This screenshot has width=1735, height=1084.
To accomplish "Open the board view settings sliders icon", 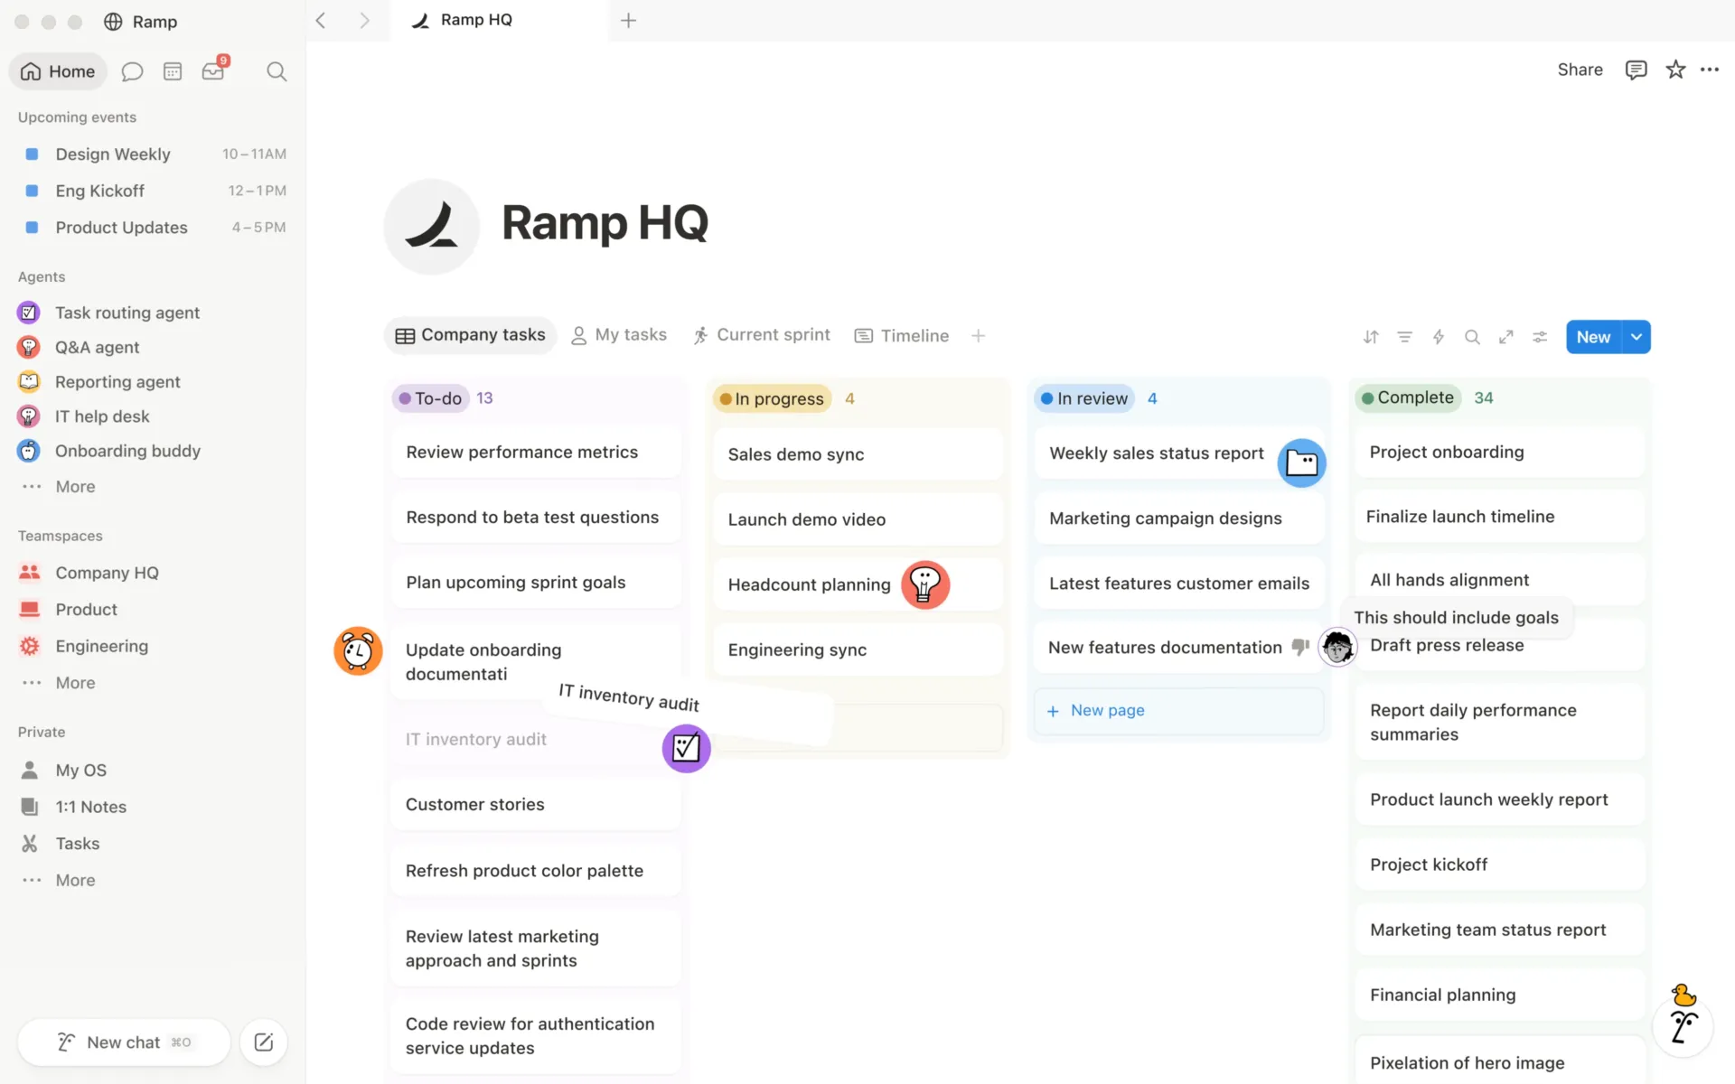I will (x=1540, y=337).
